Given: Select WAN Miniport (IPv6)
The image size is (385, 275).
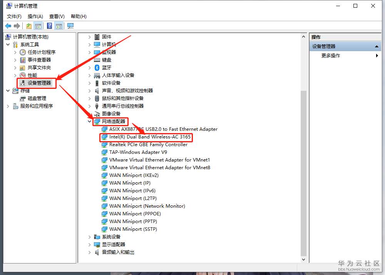Looking at the screenshot, I should pos(132,191).
